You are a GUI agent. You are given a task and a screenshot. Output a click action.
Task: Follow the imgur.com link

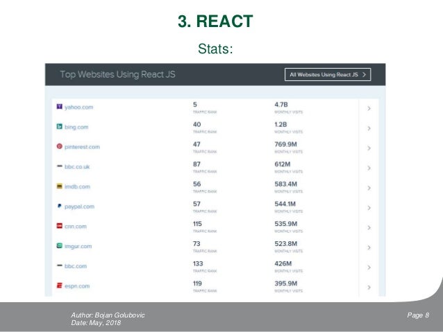(x=78, y=247)
